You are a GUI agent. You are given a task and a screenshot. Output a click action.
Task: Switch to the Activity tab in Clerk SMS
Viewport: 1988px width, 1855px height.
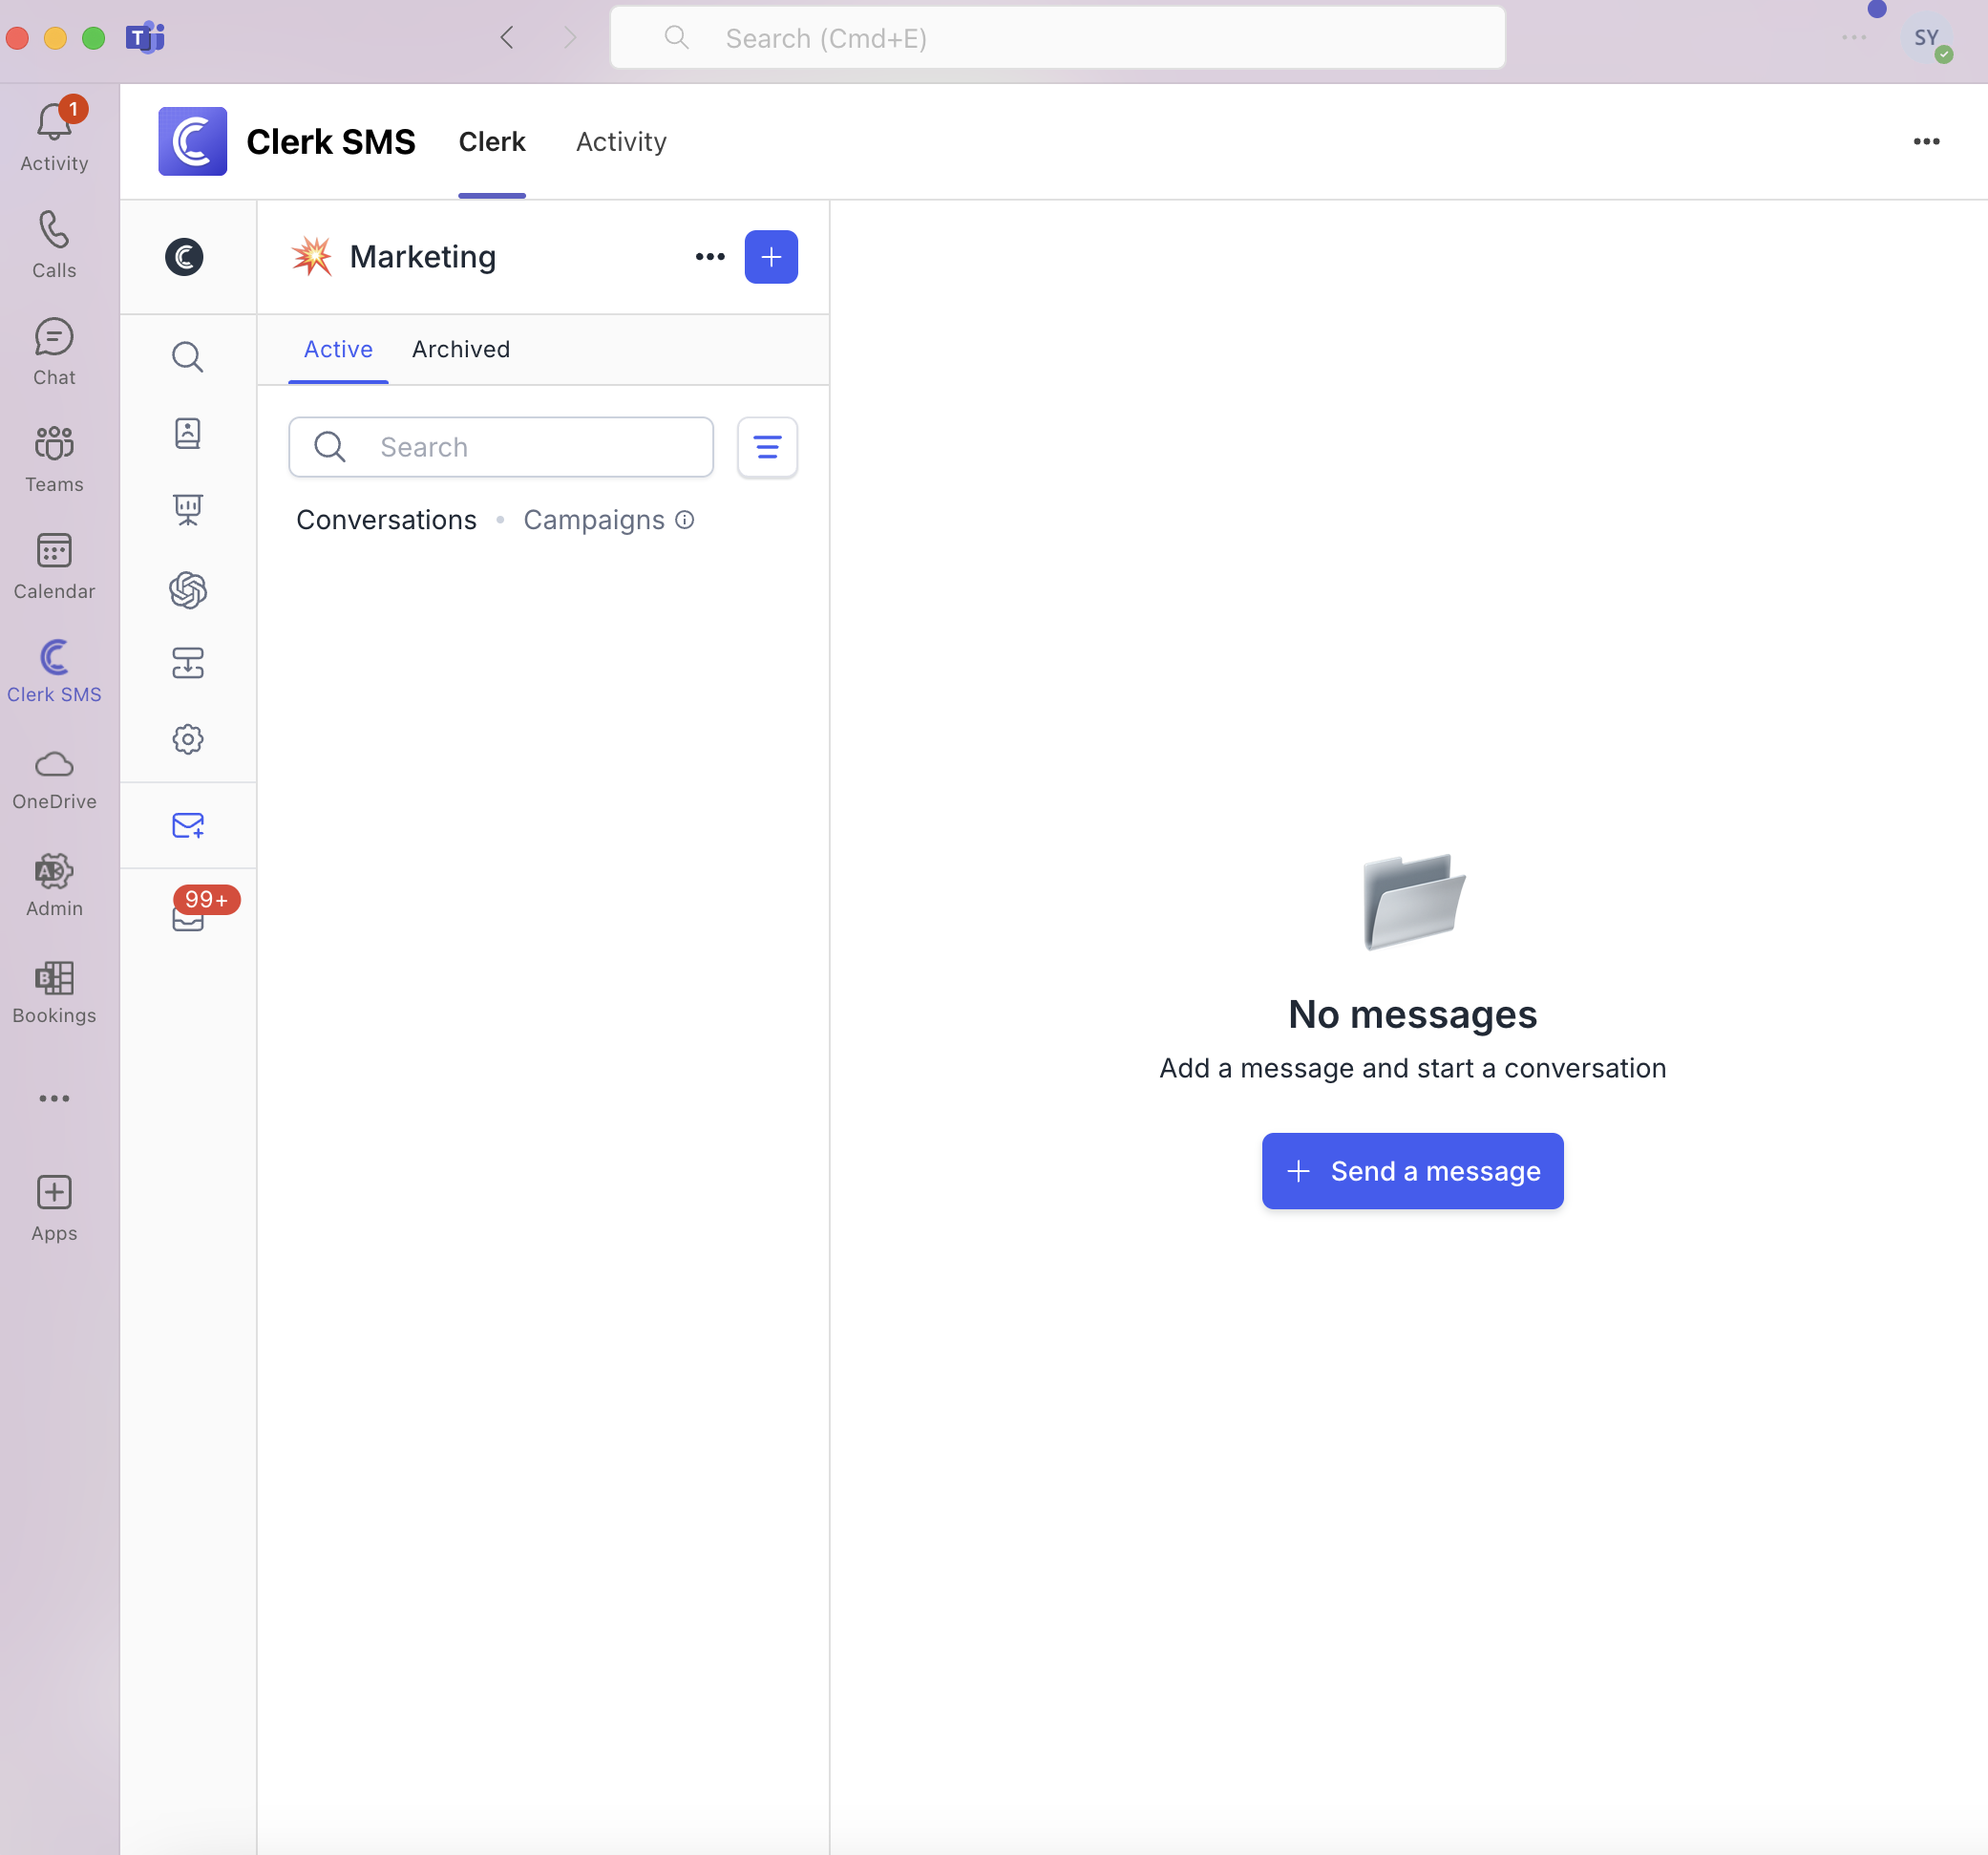(621, 142)
